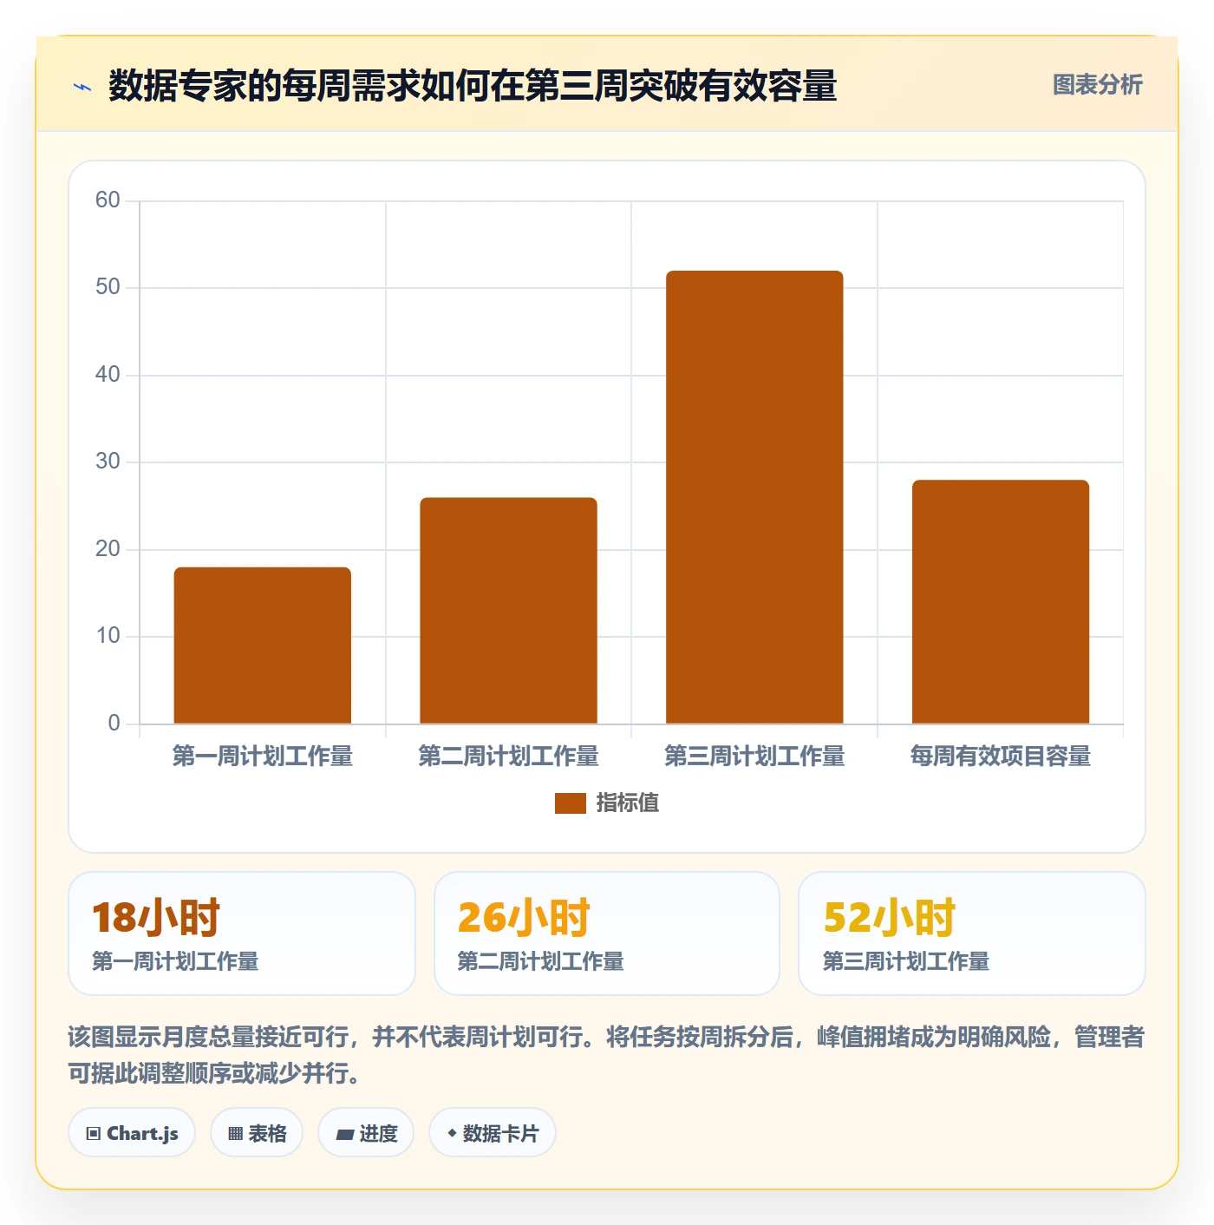Image resolution: width=1214 pixels, height=1225 pixels.
Task: Select the 26小时 data card
Action: (607, 933)
